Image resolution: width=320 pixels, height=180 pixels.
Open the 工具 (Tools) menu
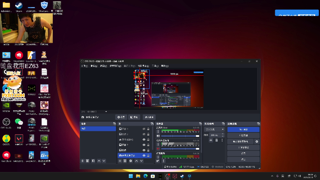[x=155, y=66]
